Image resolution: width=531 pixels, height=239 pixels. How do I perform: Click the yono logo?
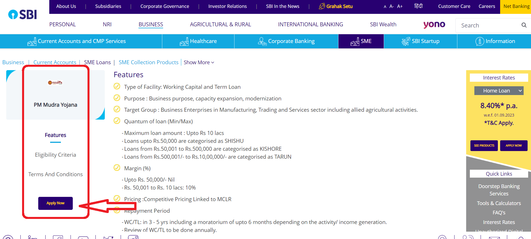point(434,25)
